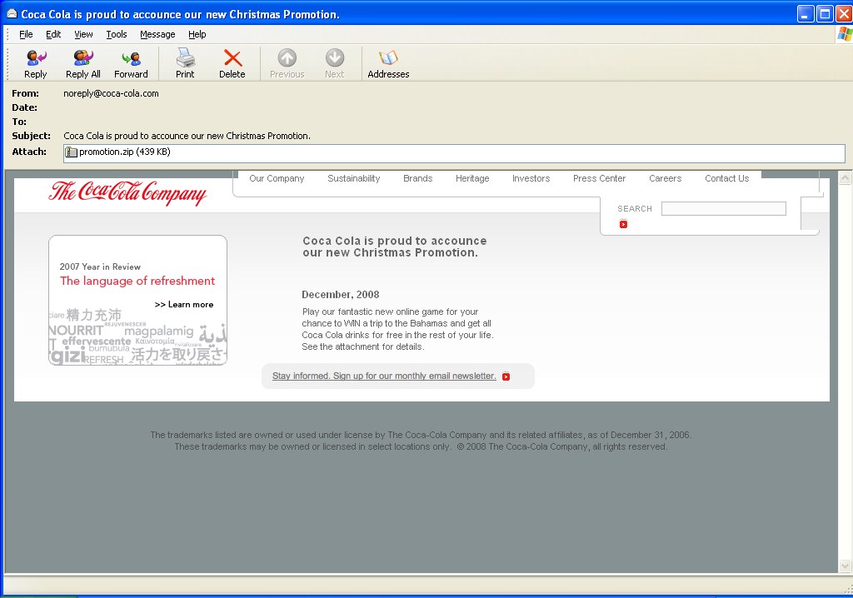Follow the newsletter sign-up link

pyautogui.click(x=384, y=376)
